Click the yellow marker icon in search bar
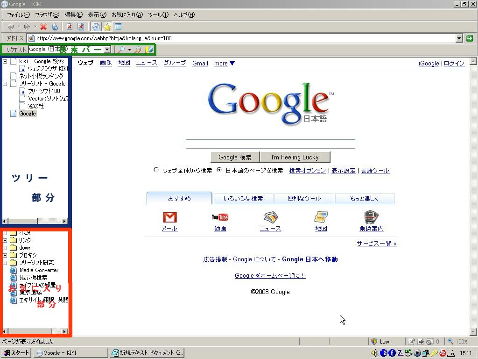This screenshot has width=478, height=359. tap(149, 50)
